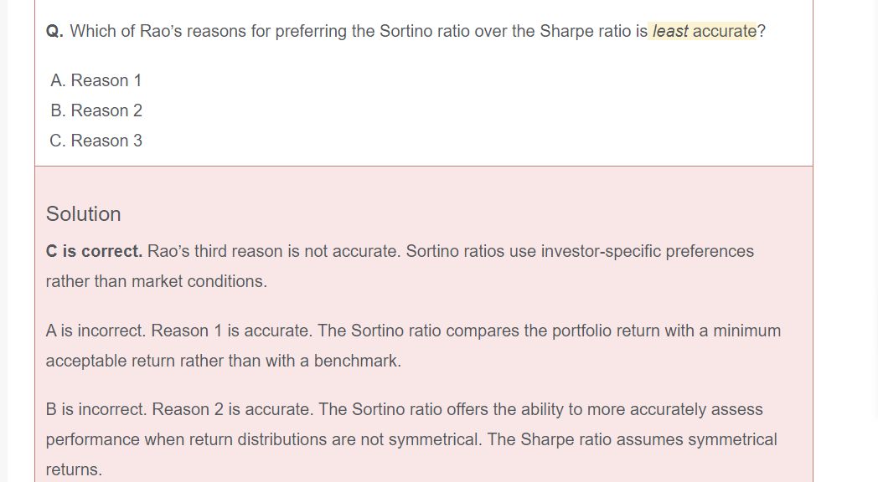The image size is (878, 482).
Task: Click the line rather than market conditions
Action: (157, 281)
